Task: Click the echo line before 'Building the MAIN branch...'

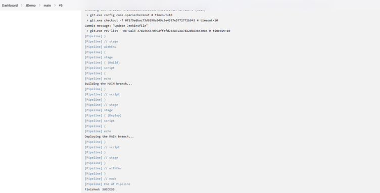Action: click(x=98, y=79)
